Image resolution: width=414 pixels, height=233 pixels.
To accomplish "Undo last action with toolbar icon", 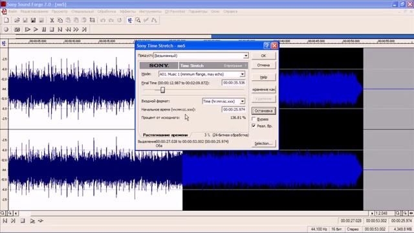I will point(103,20).
